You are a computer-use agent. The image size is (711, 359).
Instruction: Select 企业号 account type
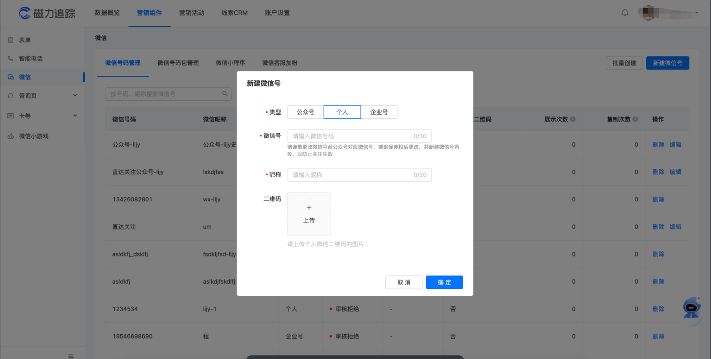379,112
